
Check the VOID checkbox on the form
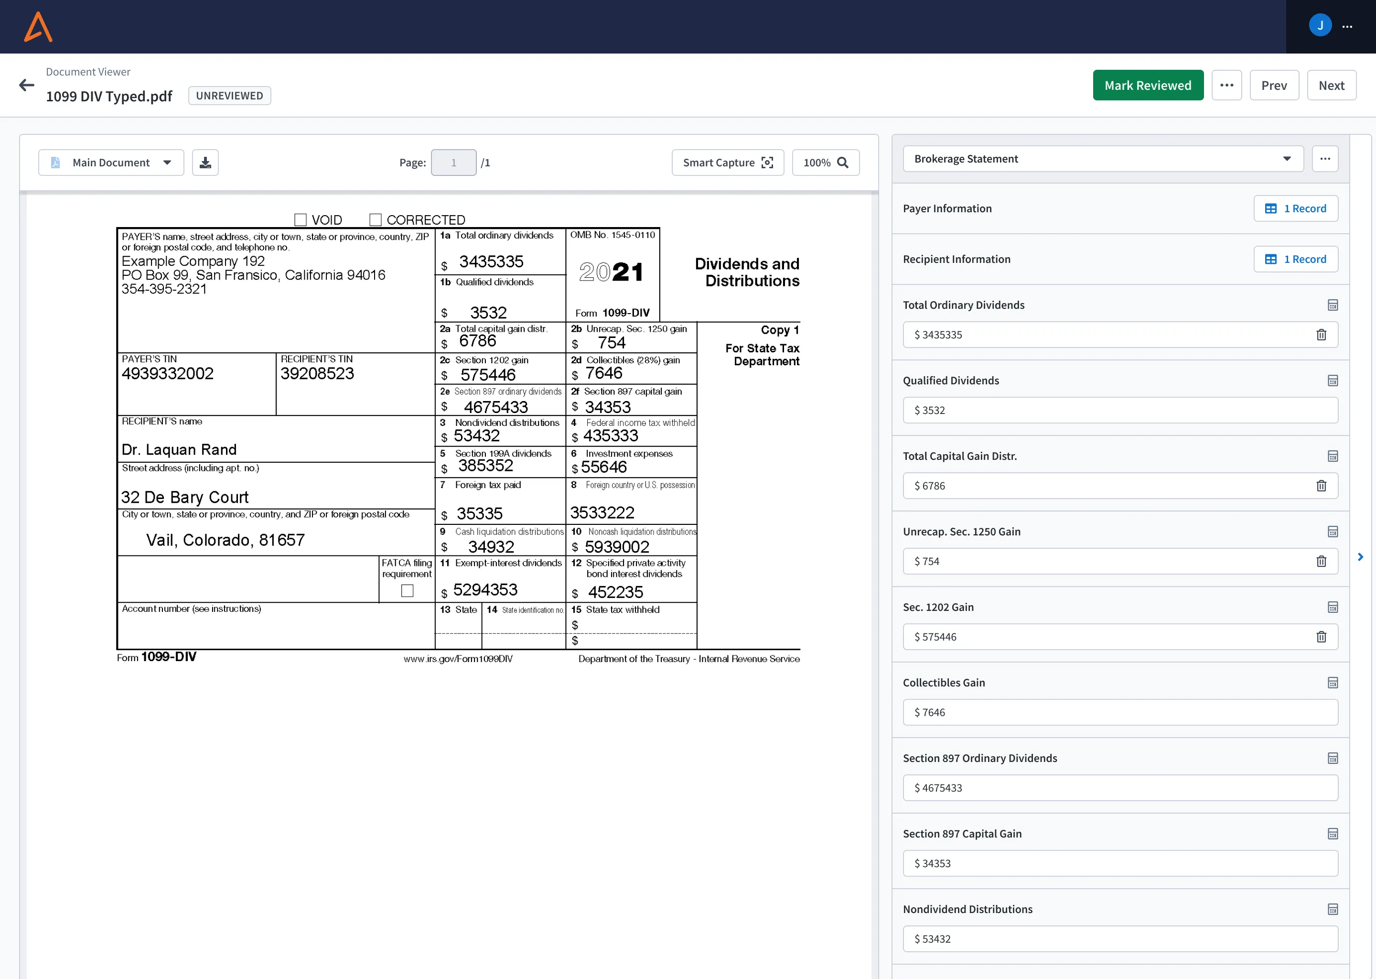301,219
